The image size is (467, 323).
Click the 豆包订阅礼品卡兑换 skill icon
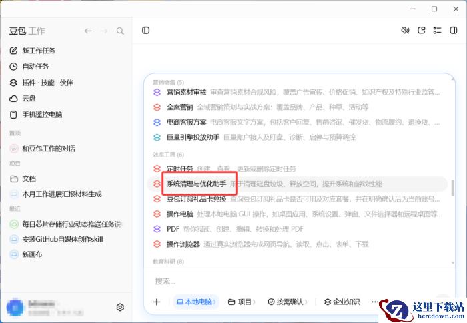coord(157,199)
